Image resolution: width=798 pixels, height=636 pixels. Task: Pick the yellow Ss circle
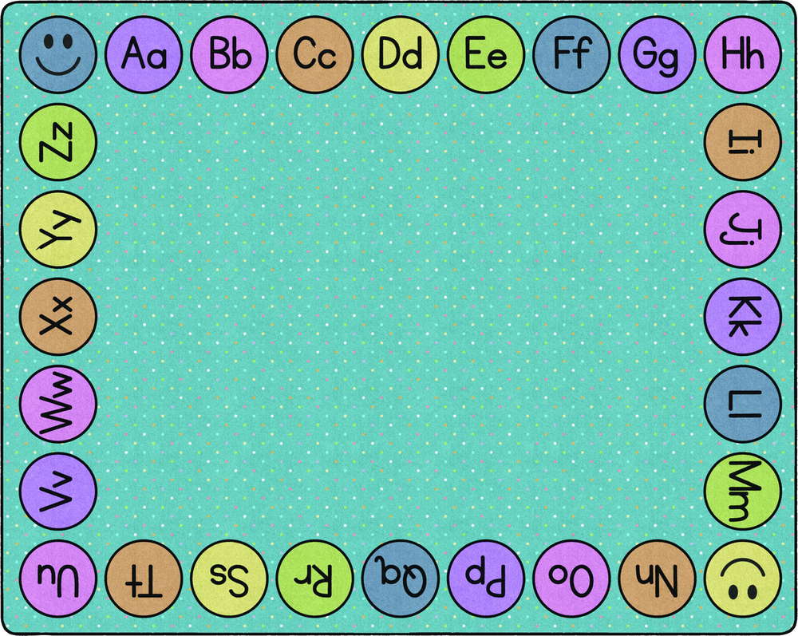(229, 578)
